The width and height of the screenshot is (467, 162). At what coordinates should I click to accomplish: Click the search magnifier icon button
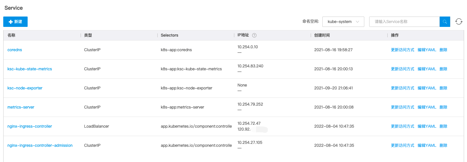pos(445,22)
